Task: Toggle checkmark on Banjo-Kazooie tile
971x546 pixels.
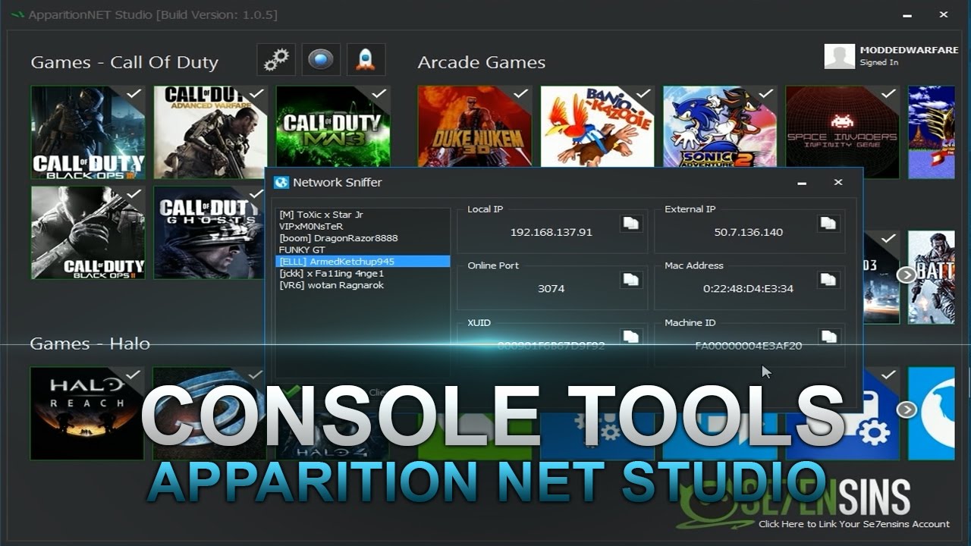Action: coord(643,93)
